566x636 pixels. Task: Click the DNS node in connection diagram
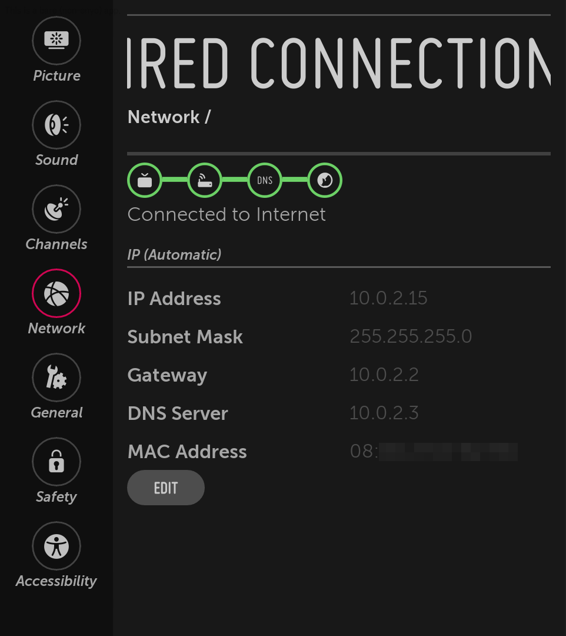tap(264, 180)
